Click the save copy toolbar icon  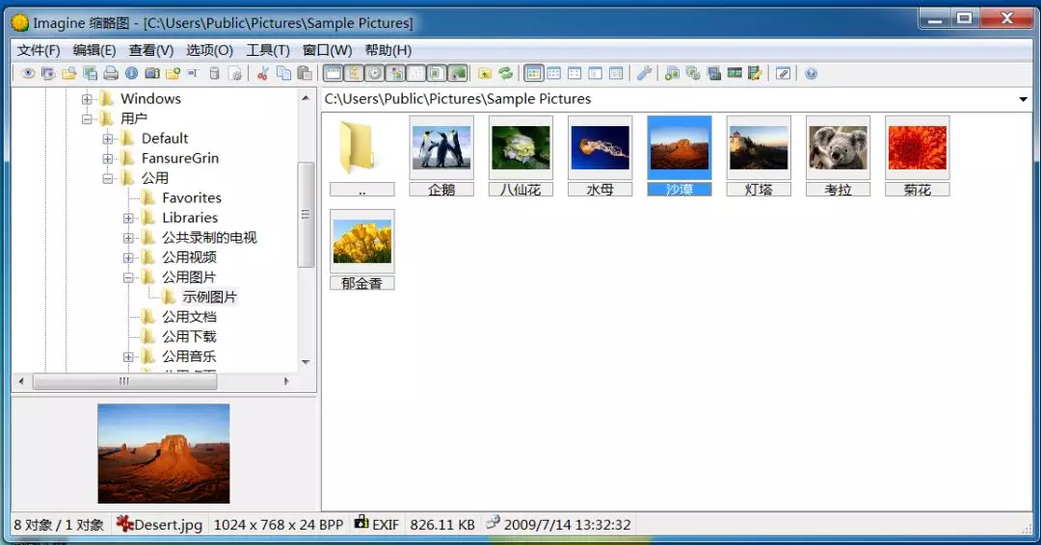[90, 73]
